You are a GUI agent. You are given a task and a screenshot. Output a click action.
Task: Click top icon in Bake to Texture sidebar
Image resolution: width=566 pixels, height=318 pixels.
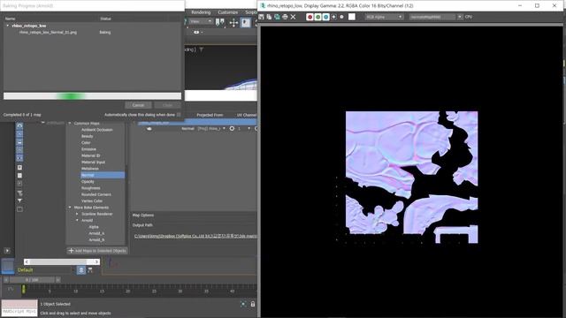click(19, 125)
